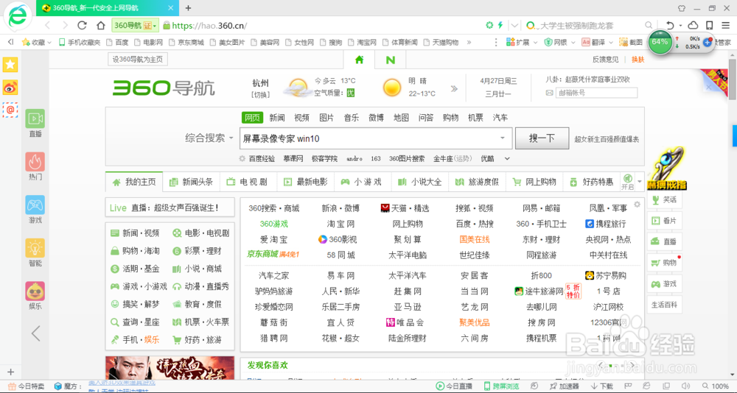Image resolution: width=737 pixels, height=393 pixels.
Task: Expand quick links row chevron after 优酷
Action: click(507, 159)
